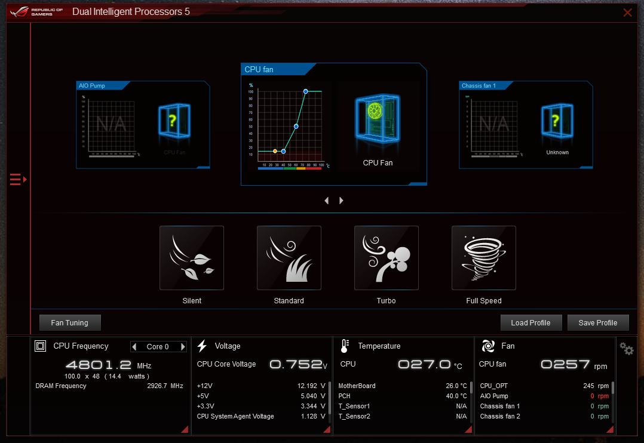Select the AIO Pump fan card
The image size is (644, 443).
143,125
